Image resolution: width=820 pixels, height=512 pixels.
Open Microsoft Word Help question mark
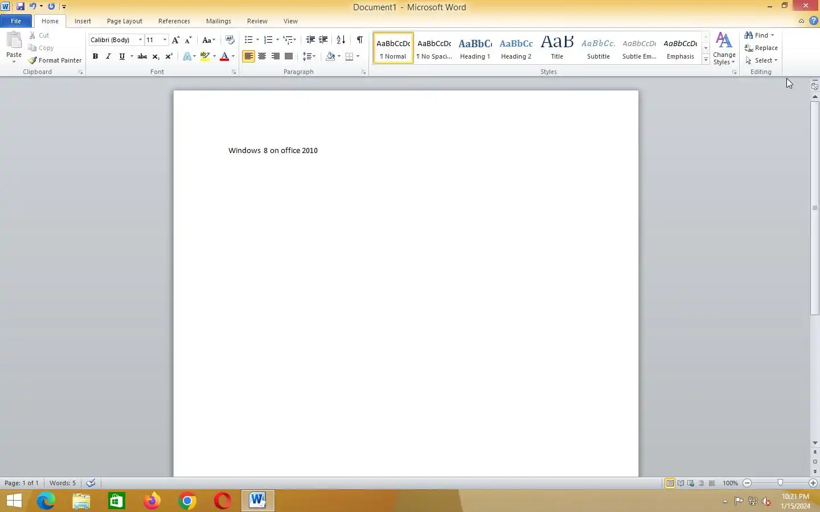point(813,21)
